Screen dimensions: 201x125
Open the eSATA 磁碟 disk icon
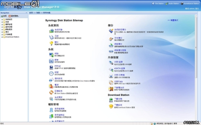tap(111, 69)
